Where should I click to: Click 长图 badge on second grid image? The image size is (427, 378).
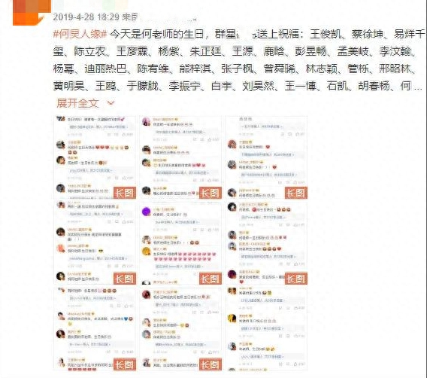210,193
